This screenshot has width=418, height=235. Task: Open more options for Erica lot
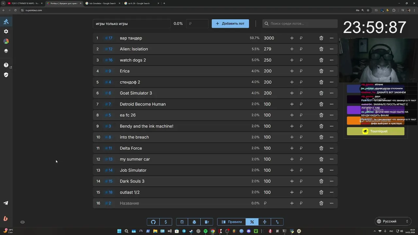[x=331, y=71]
